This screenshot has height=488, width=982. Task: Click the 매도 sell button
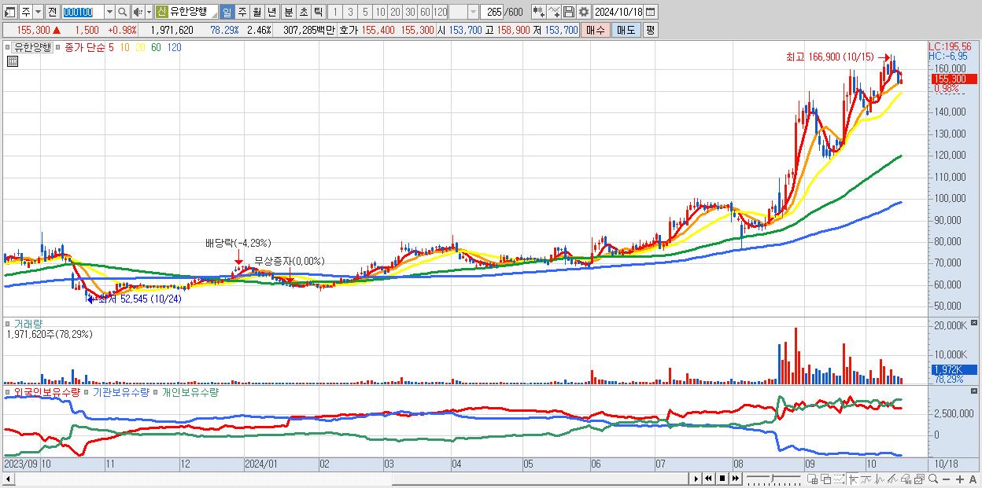[626, 30]
